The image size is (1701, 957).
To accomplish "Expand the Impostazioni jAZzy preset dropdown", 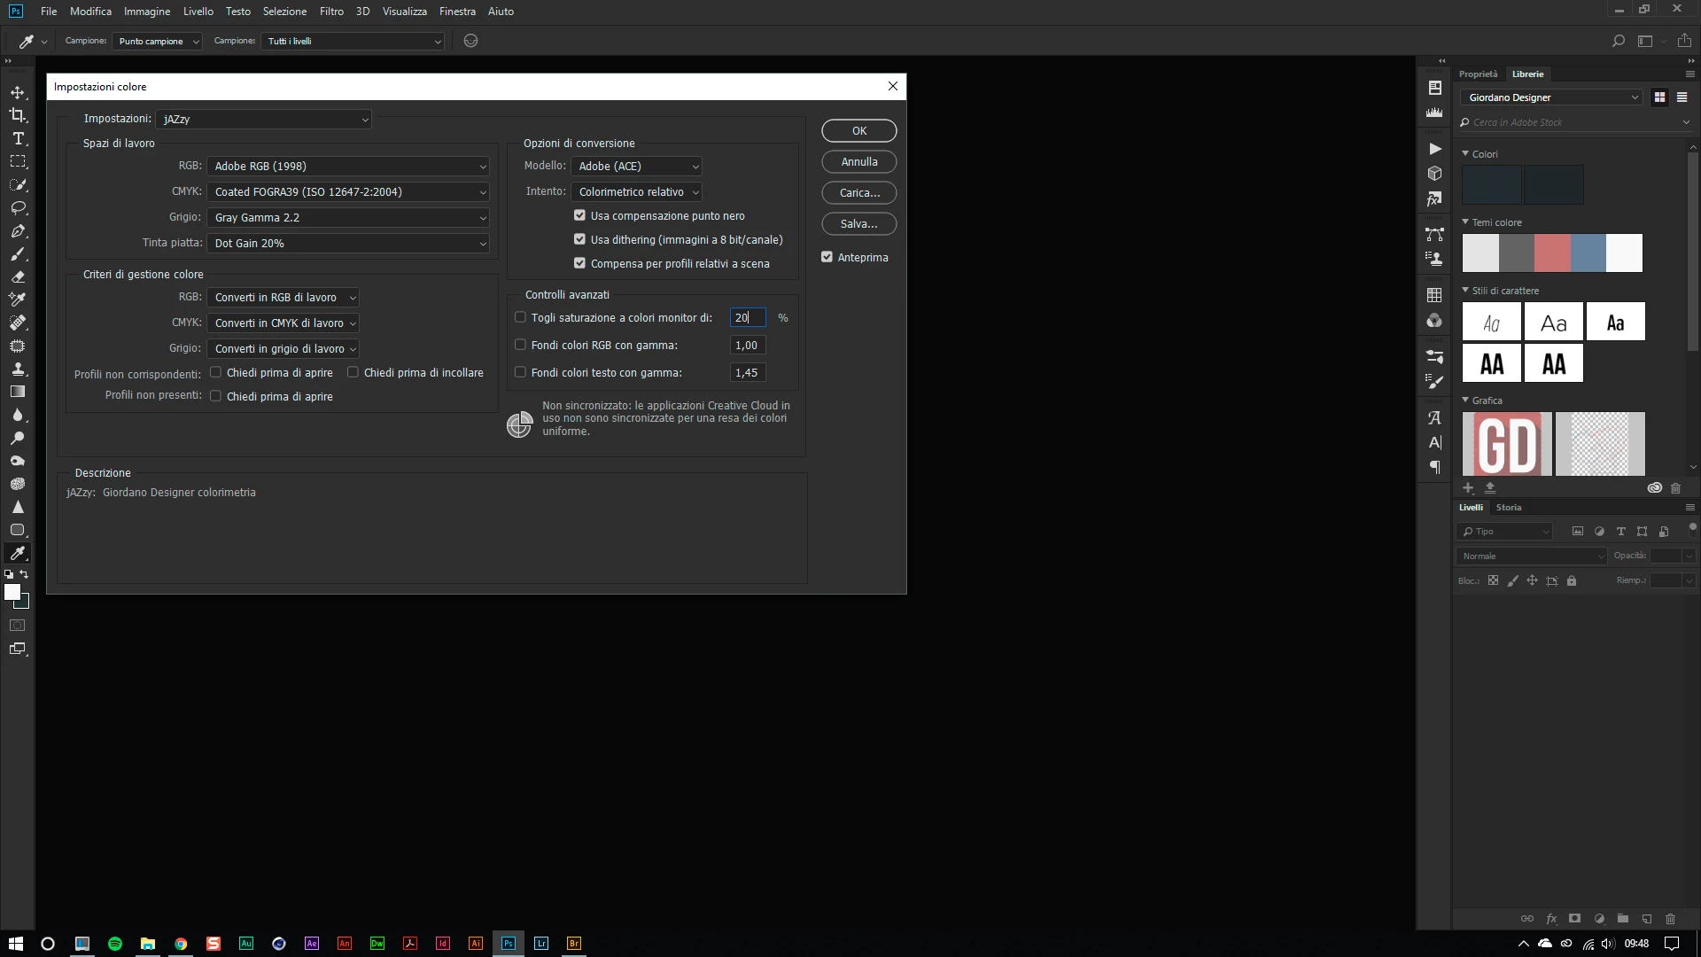I will click(x=264, y=120).
